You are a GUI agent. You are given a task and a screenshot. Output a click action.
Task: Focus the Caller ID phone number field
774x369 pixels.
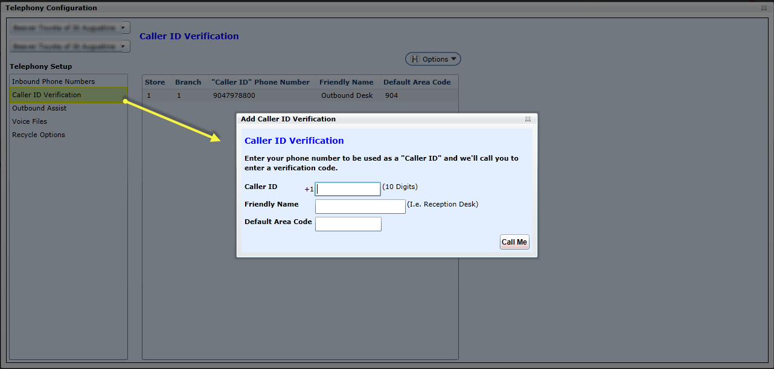348,189
